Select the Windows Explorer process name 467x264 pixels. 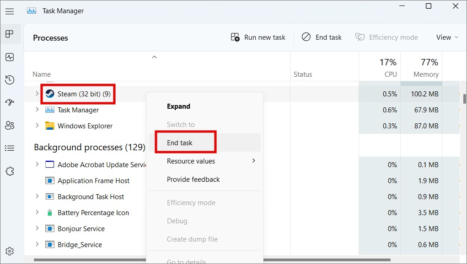(85, 126)
